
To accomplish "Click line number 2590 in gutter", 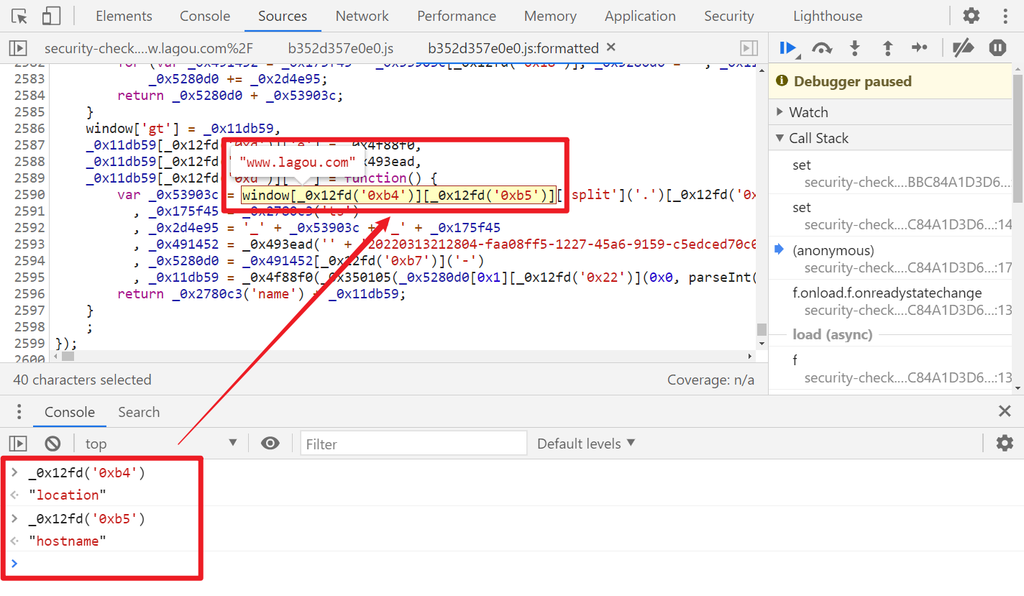I will 29,194.
